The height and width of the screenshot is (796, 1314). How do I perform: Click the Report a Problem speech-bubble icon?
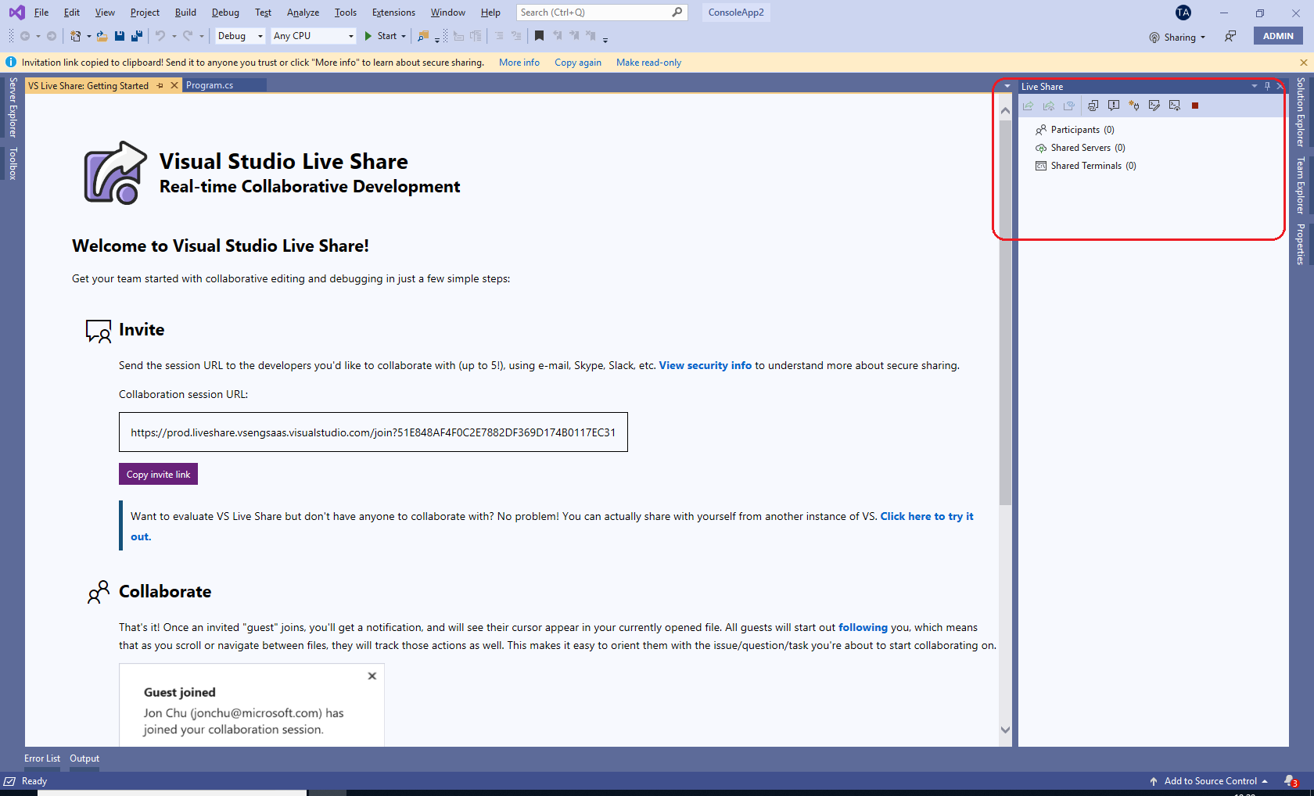tap(1114, 106)
